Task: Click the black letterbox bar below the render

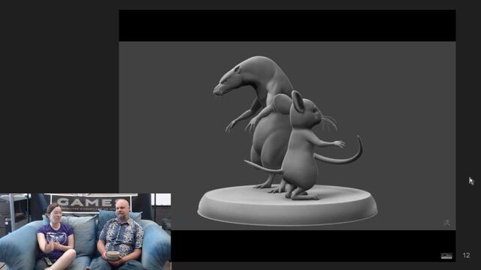Action: tap(313, 246)
